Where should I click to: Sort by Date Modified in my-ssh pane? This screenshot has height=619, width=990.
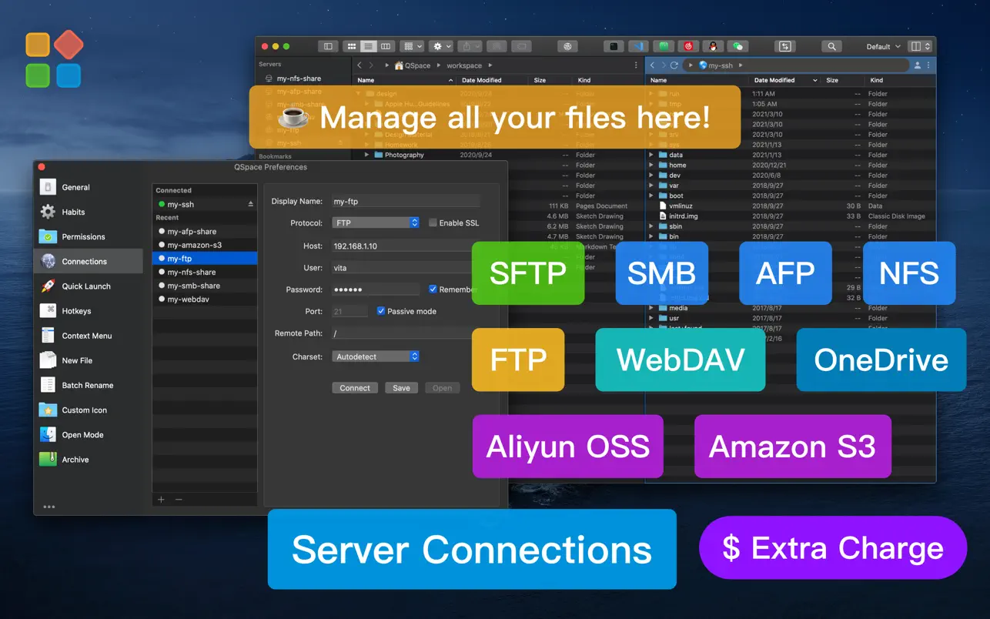click(784, 80)
